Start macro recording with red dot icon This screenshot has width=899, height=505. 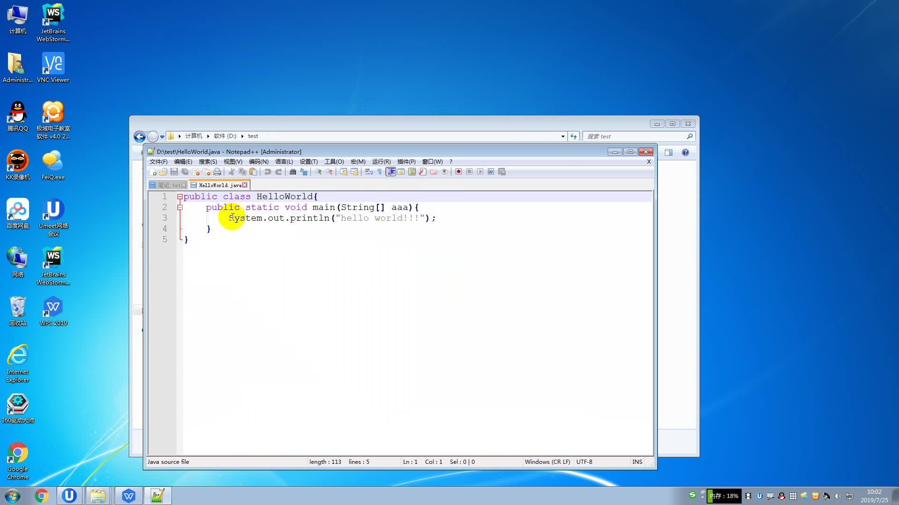coord(458,172)
